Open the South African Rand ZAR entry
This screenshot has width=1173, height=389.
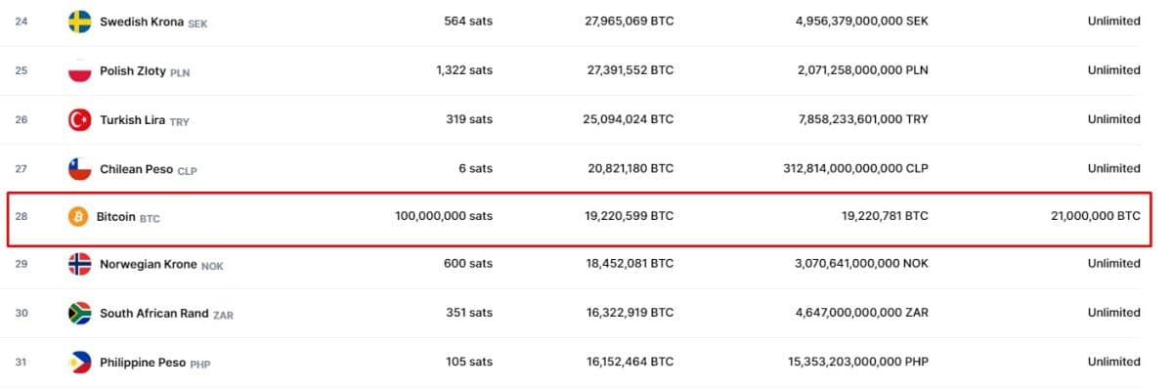tap(166, 314)
